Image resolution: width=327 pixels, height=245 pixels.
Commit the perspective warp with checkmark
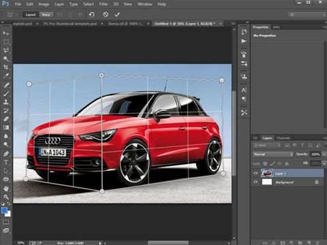[117, 14]
